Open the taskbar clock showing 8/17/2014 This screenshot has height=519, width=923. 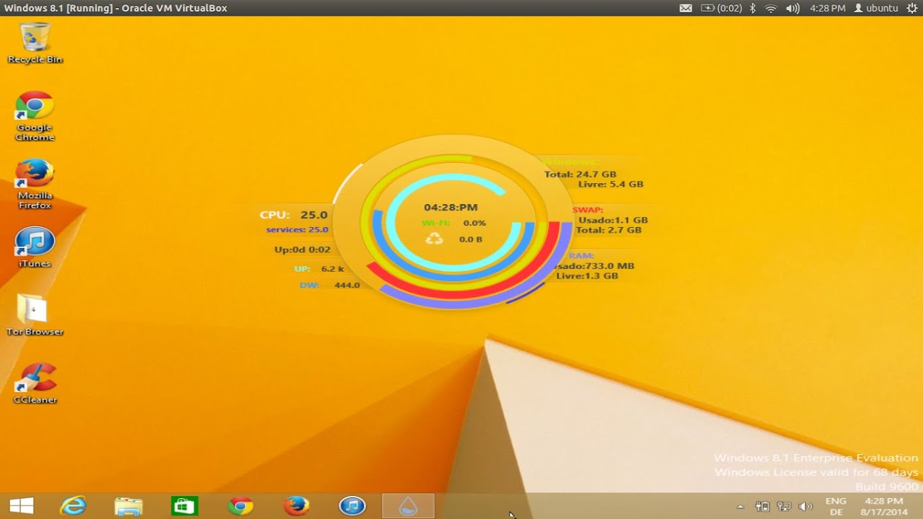coord(883,506)
